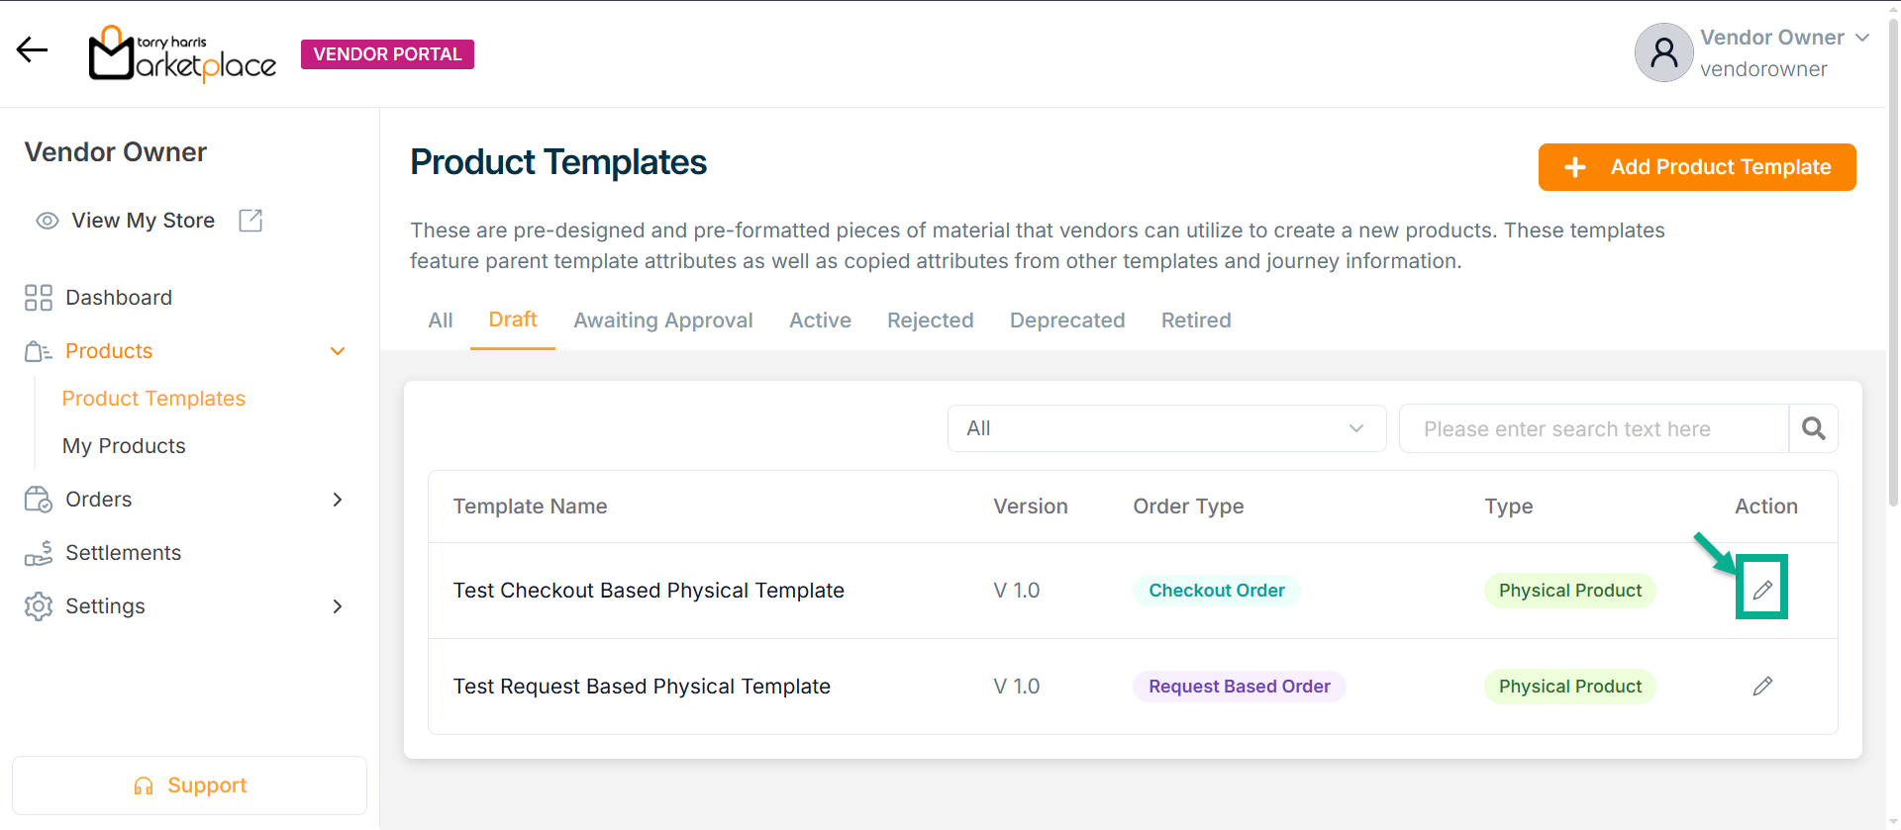The width and height of the screenshot is (1901, 830).
Task: Click the Dashboard grid icon
Action: (x=39, y=298)
